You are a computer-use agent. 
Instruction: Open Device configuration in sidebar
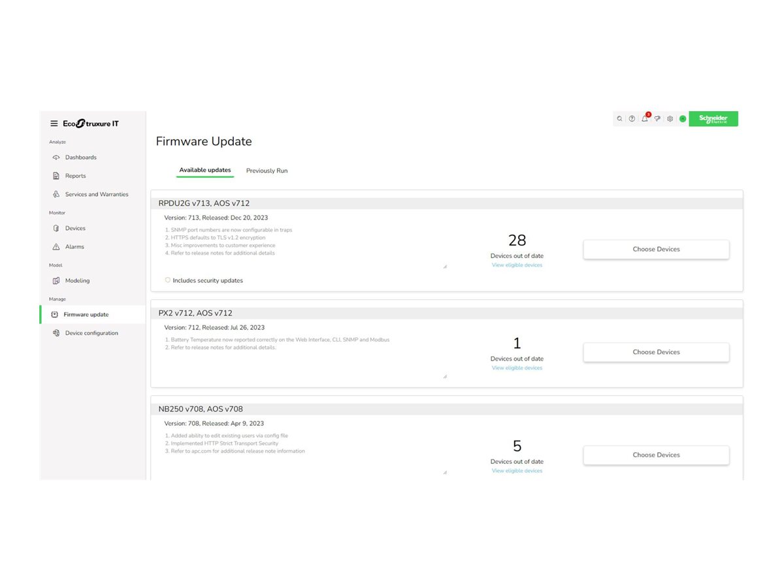point(91,333)
